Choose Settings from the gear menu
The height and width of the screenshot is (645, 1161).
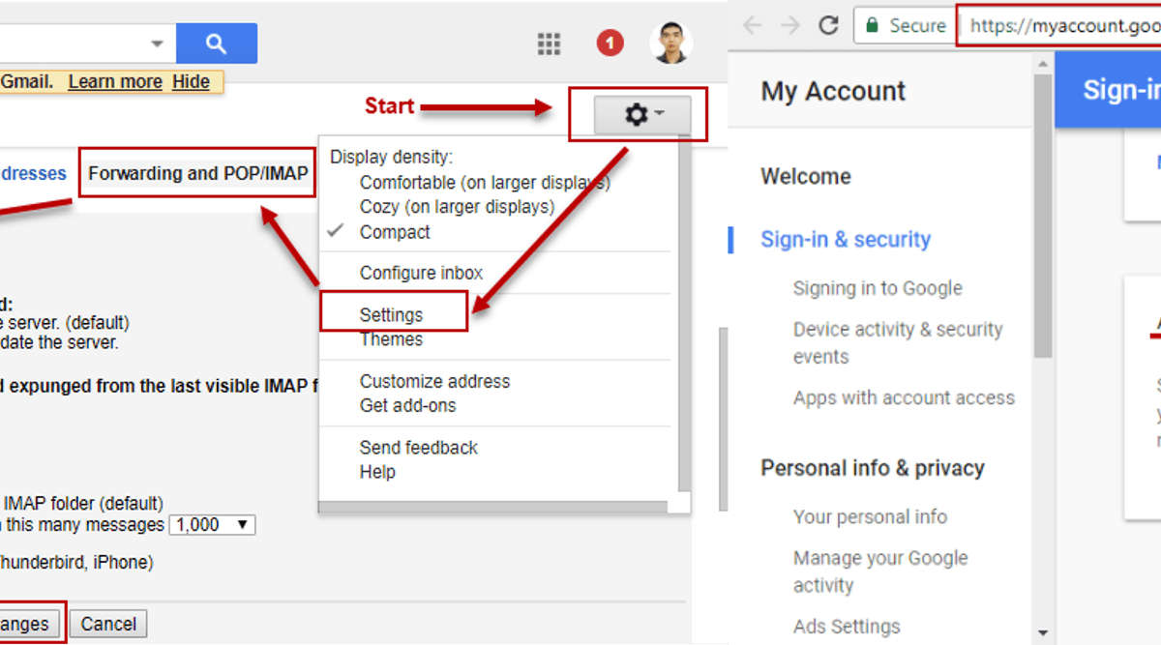(x=392, y=313)
